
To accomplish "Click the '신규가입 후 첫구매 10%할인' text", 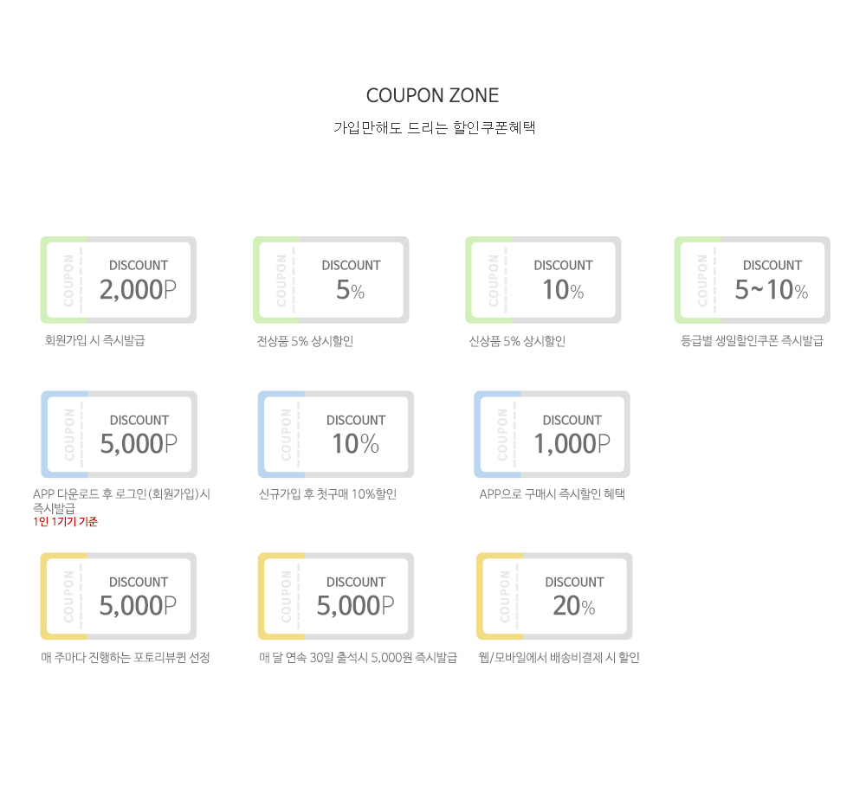I will coord(327,495).
